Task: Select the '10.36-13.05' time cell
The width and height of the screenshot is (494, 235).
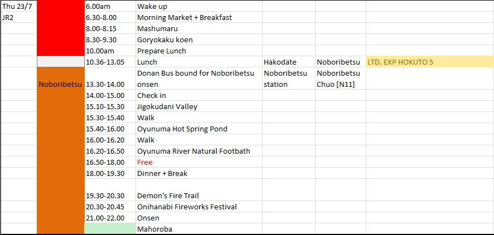Action: [110, 62]
